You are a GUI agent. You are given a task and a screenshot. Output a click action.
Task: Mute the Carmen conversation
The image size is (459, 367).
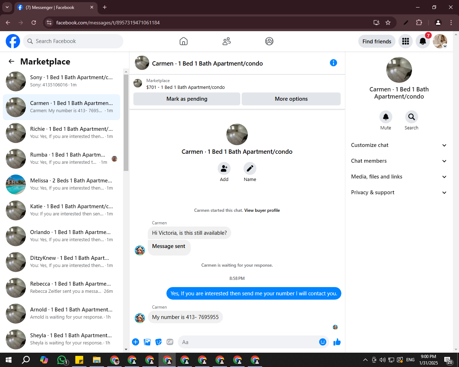(x=386, y=117)
